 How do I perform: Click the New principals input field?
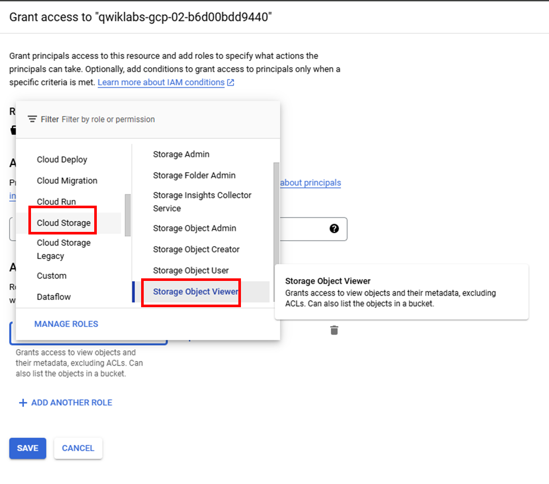pyautogui.click(x=313, y=229)
